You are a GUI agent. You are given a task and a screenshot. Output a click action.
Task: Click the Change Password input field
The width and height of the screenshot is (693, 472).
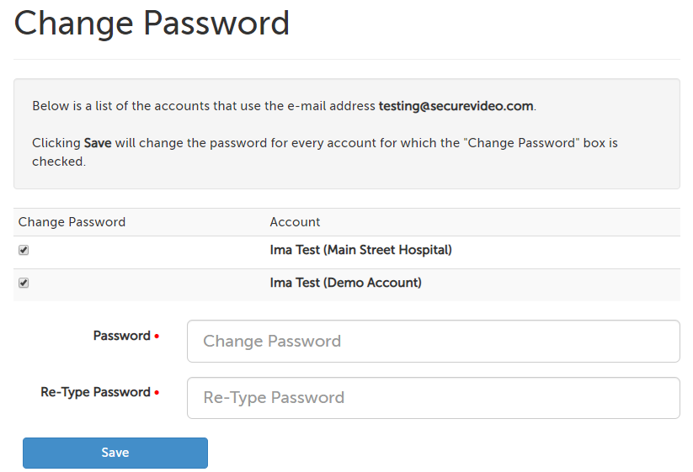pyautogui.click(x=433, y=342)
